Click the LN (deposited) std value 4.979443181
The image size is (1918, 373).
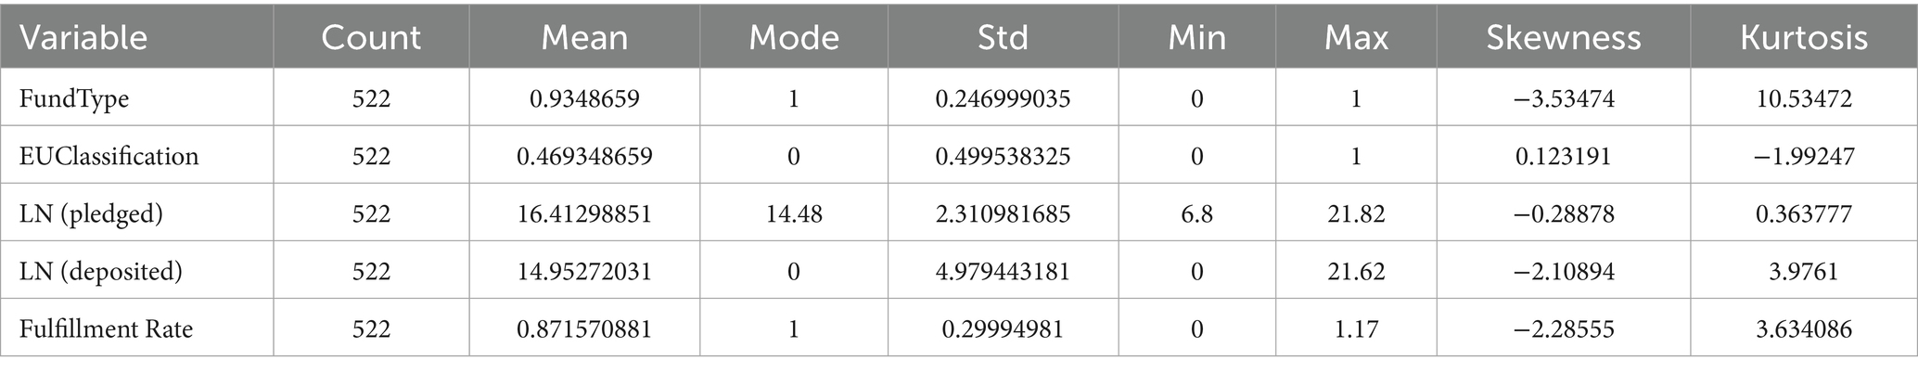point(1003,271)
